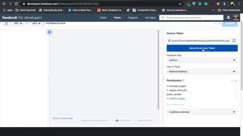This screenshot has height=136, width=243.
Task: Focus the Search developer documentation field
Action: coord(191,18)
